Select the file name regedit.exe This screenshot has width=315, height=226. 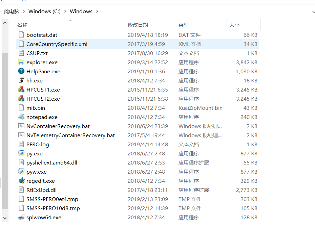coord(41,181)
